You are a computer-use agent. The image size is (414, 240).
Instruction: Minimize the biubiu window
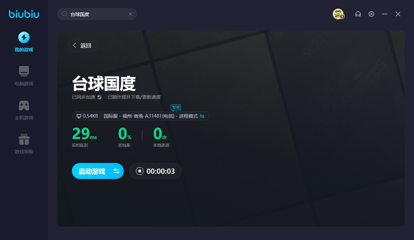[x=385, y=14]
